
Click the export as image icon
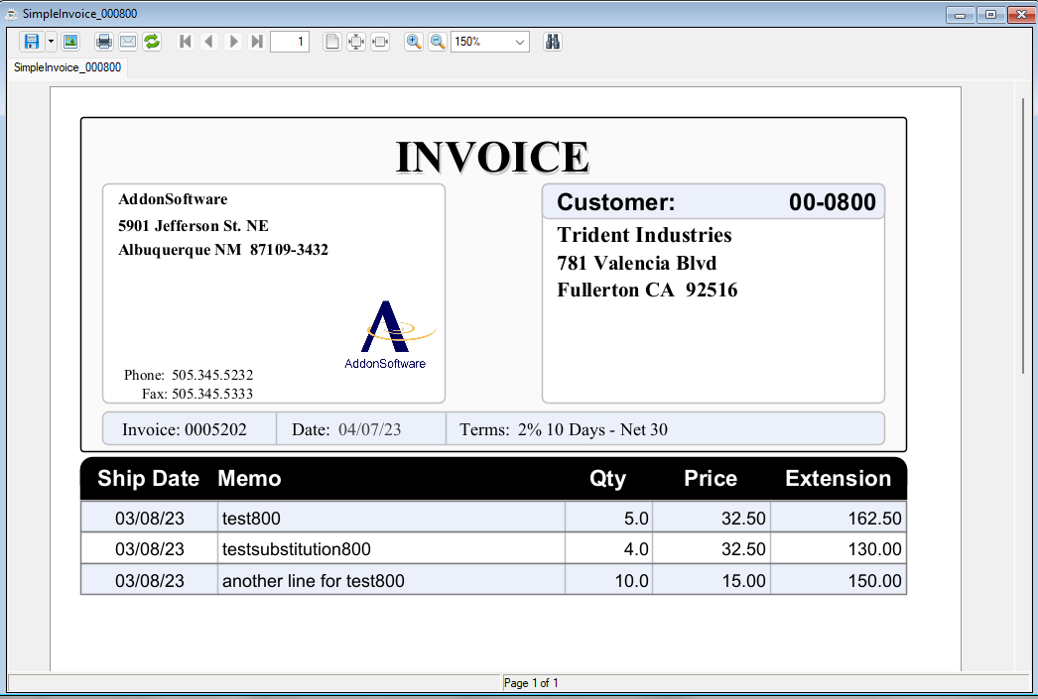click(x=70, y=42)
